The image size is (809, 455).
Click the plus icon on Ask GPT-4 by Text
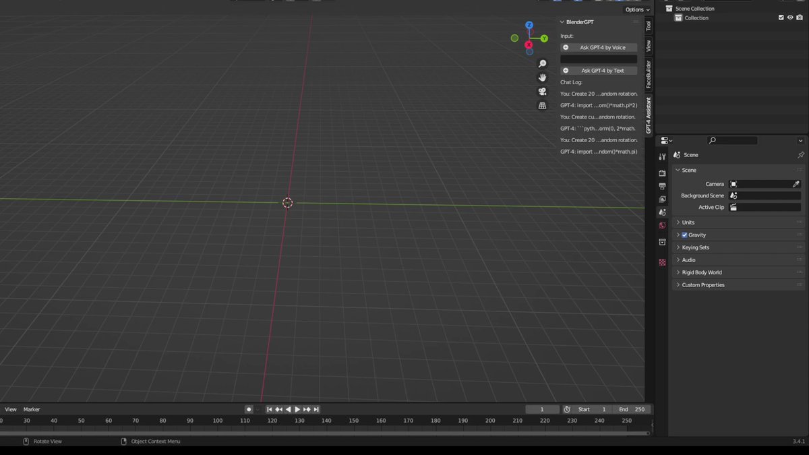(x=566, y=70)
